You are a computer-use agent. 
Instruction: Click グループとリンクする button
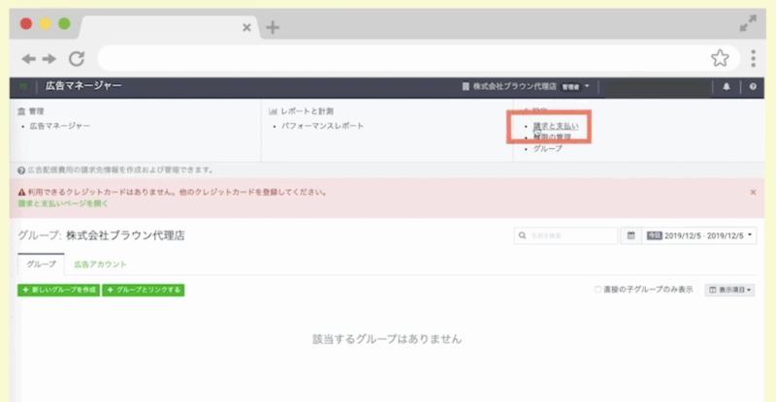[x=144, y=290]
